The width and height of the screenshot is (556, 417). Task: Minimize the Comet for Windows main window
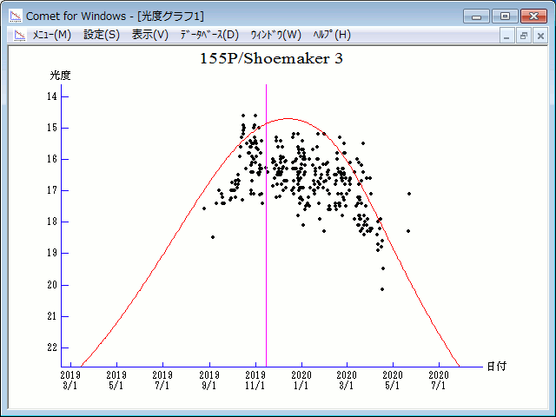477,15
